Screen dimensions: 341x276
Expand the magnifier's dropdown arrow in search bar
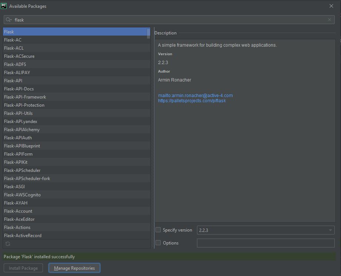click(11, 19)
